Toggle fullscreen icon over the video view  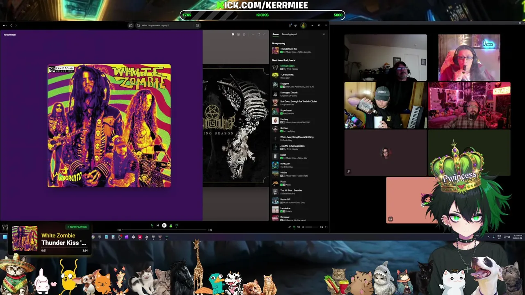pos(258,34)
